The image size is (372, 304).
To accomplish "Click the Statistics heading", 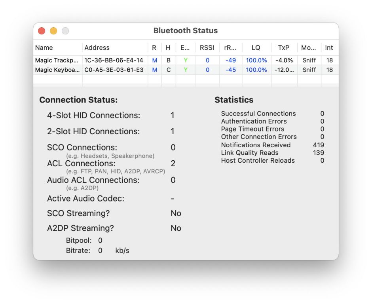I will click(x=234, y=100).
